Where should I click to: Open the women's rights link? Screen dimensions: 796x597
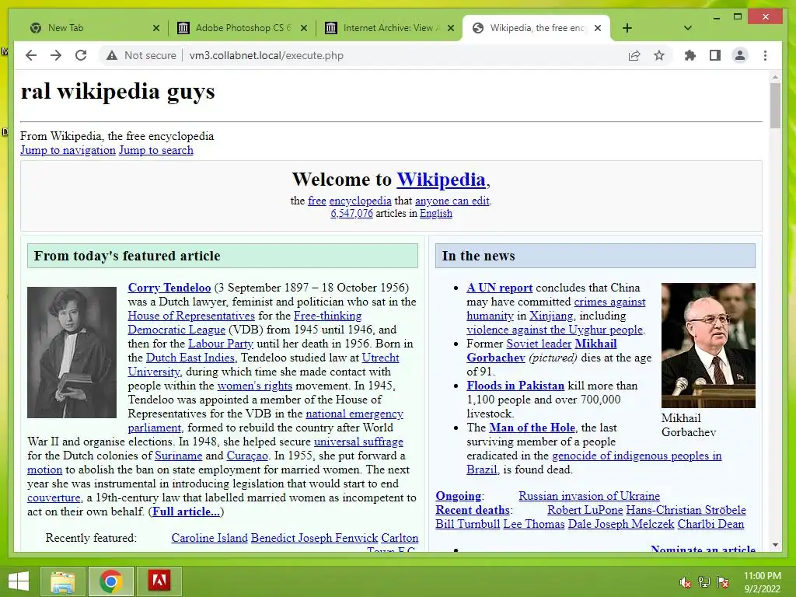pyautogui.click(x=255, y=386)
